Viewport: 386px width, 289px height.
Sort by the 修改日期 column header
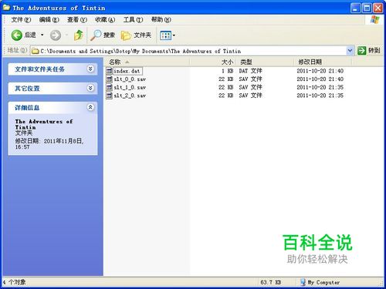[323, 62]
